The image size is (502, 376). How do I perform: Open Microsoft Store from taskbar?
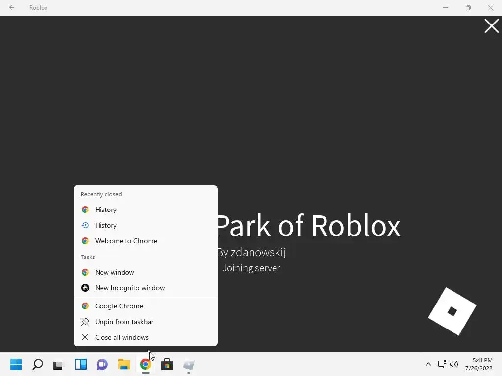(167, 364)
